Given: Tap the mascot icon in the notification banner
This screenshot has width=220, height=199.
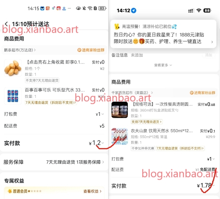Looking at the screenshot, I should tap(117, 26).
